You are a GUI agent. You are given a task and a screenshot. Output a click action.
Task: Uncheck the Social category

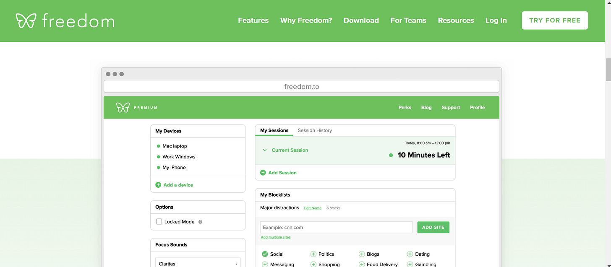tap(265, 254)
